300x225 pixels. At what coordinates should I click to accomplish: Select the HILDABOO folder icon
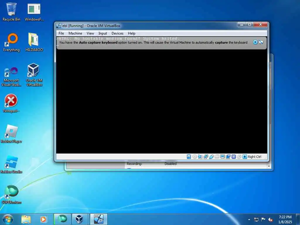pos(34,42)
